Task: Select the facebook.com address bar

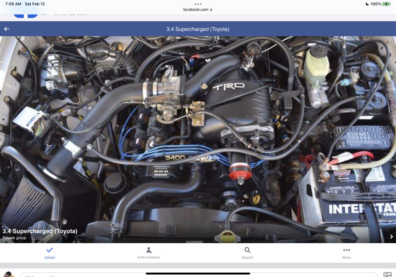Action: coord(198,10)
